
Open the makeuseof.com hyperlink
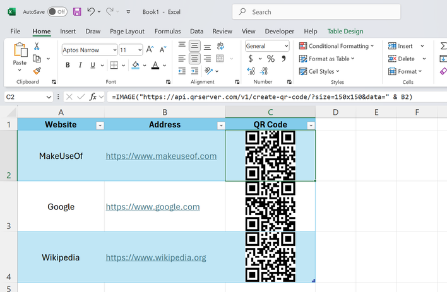161,156
